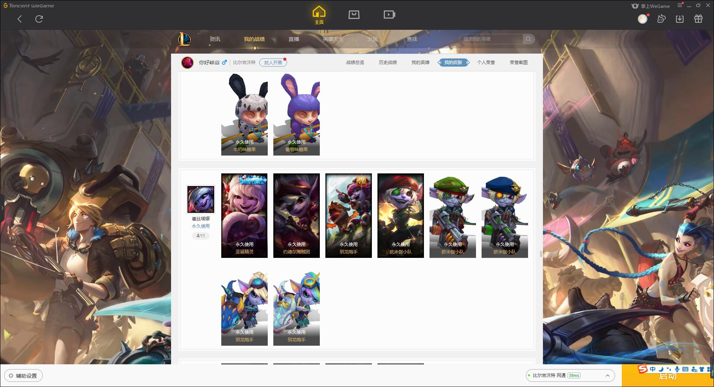Open the user avatar profile
The image size is (714, 387).
click(x=643, y=19)
